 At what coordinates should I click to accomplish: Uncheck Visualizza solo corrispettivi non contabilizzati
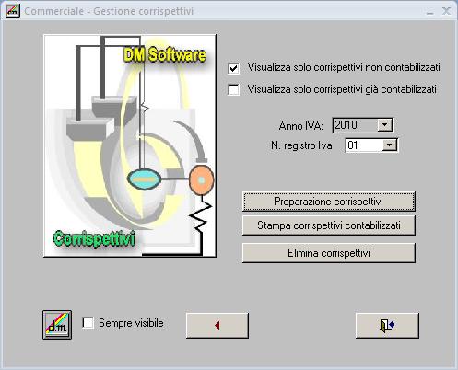pos(233,68)
